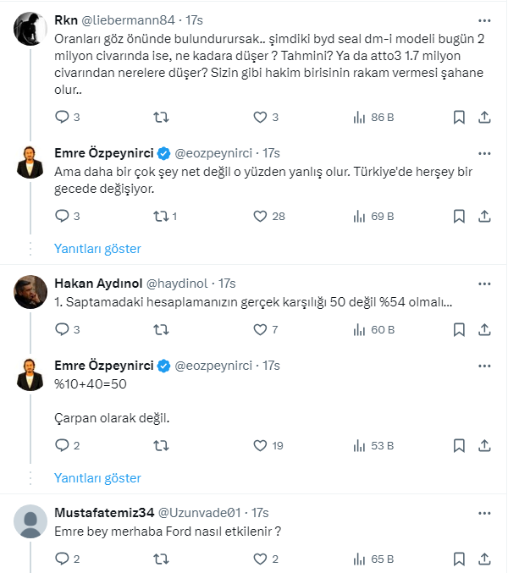Open more options on Rkn's tweet

click(483, 19)
